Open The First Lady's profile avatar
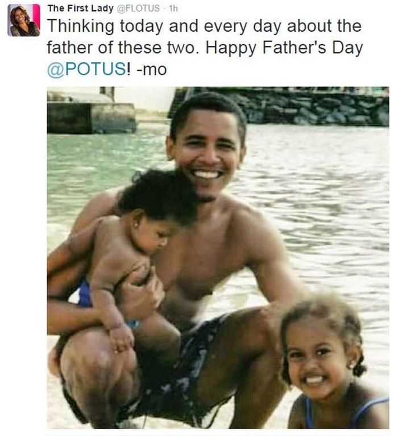Screen dimensions: 394x436 click(24, 20)
